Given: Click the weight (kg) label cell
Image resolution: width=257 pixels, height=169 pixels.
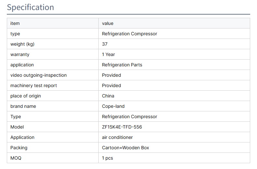Looking at the screenshot, I should (x=22, y=44).
